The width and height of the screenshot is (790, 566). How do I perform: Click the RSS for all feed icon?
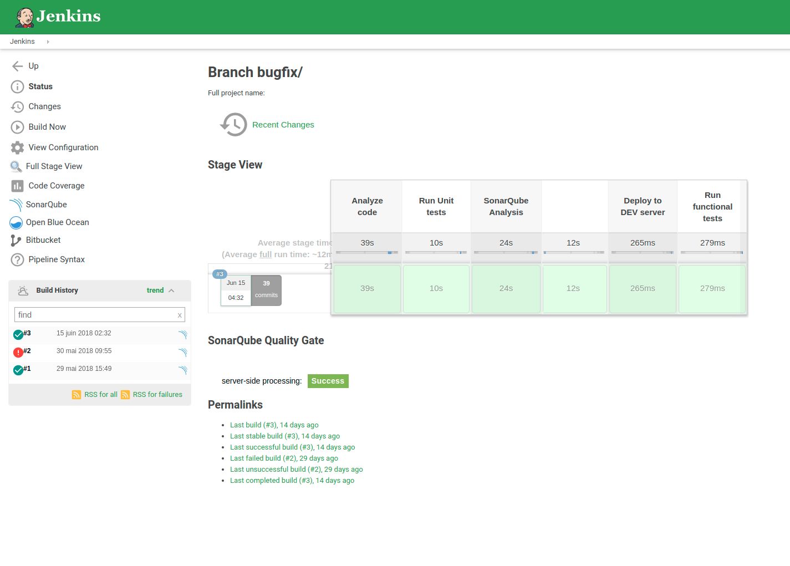click(77, 395)
